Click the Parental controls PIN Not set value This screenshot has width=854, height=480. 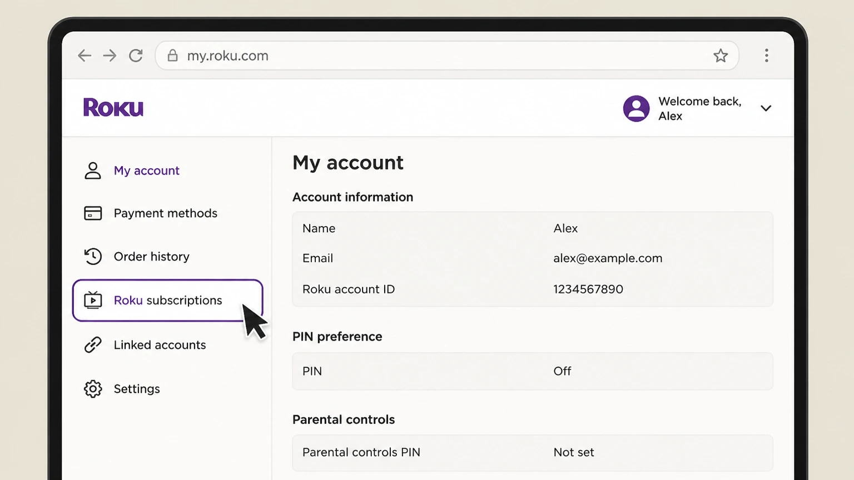574,452
